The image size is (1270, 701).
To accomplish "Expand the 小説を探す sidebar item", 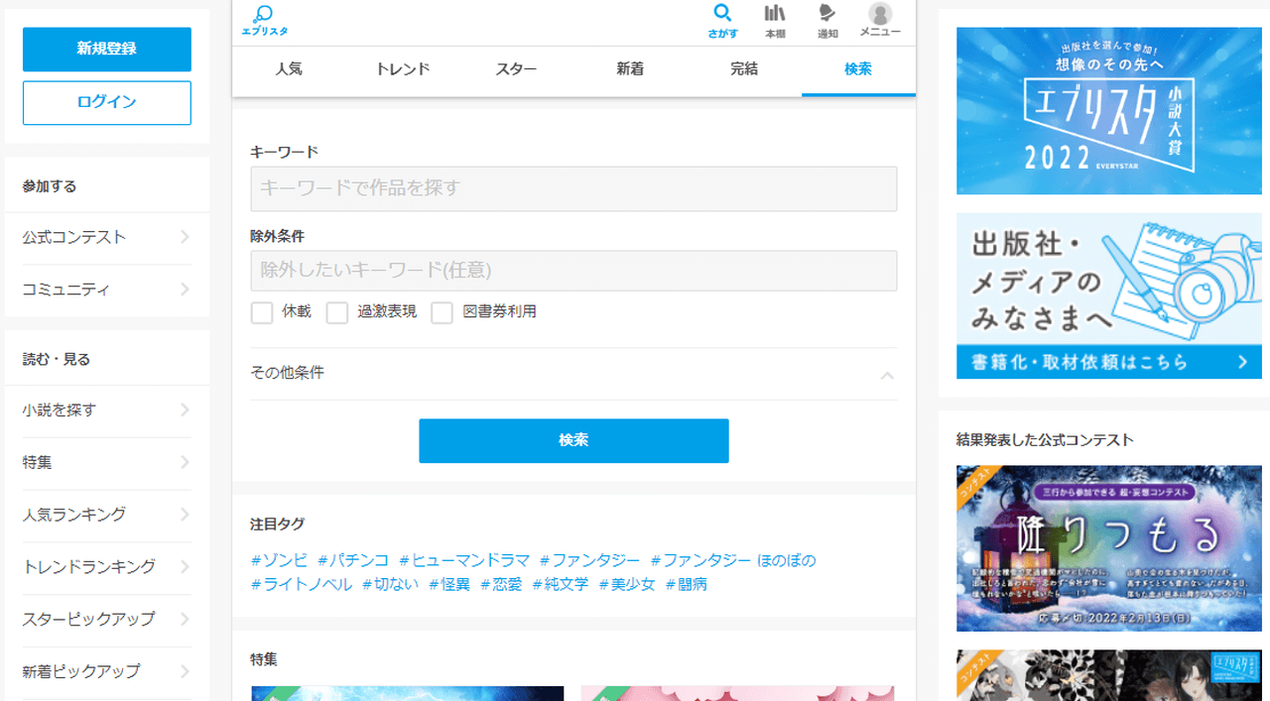I will point(185,410).
